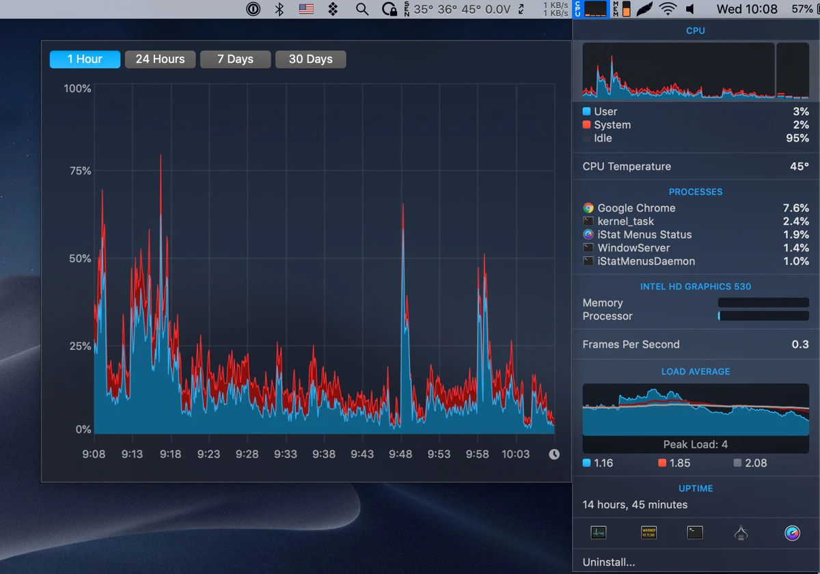Open the iStat Menus app icon
Viewport: 820px width, 574px height.
pos(793,533)
